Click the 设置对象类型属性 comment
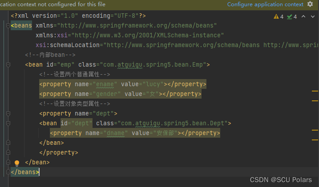Viewport: 319px width, 187px height. pos(75,104)
